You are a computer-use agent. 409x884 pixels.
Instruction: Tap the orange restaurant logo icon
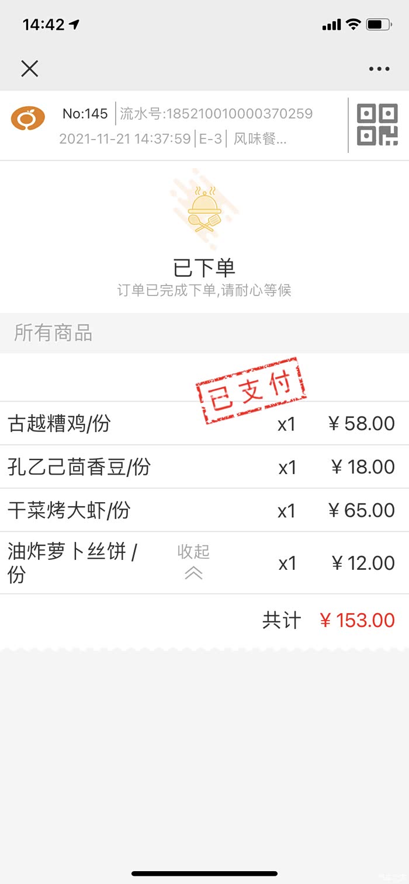pyautogui.click(x=27, y=119)
